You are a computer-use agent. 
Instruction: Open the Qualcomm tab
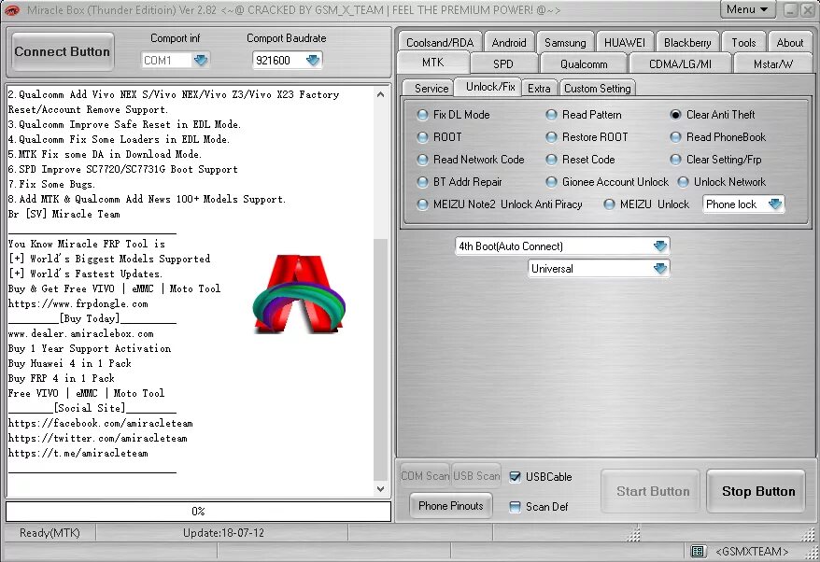click(584, 63)
